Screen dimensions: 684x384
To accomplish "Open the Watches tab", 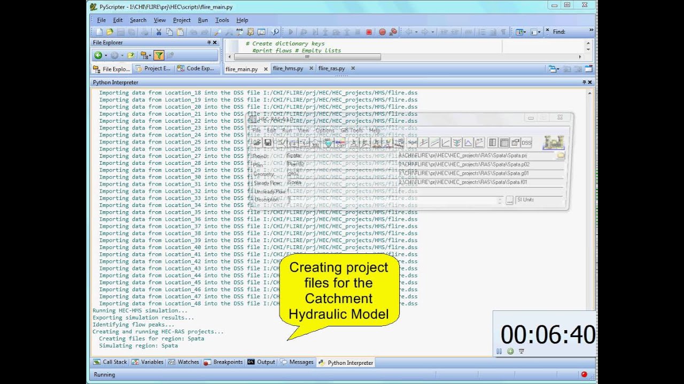I will pyautogui.click(x=183, y=362).
